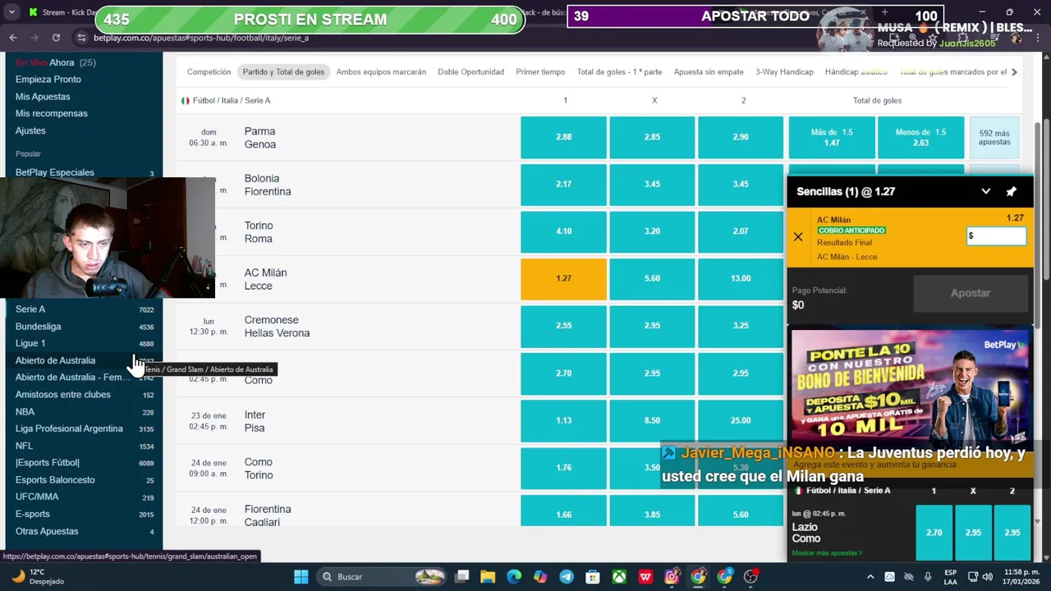
Task: Show hidden system tray icons
Action: click(870, 576)
